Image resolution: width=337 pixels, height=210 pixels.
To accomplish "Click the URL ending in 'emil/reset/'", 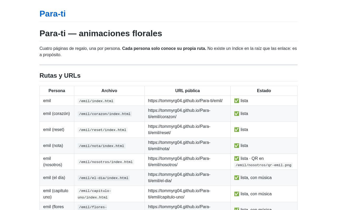I will coord(179,130).
